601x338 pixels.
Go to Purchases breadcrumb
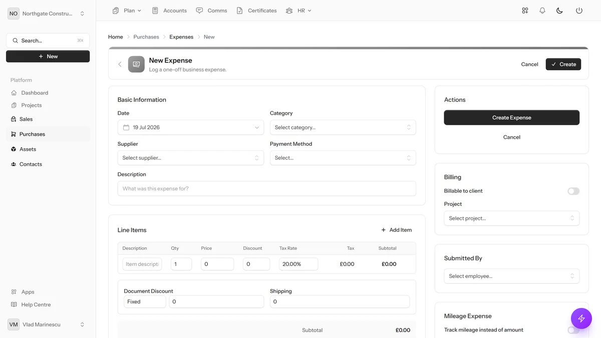click(x=146, y=37)
